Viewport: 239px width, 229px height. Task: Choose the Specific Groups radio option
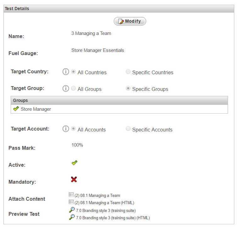(x=128, y=88)
